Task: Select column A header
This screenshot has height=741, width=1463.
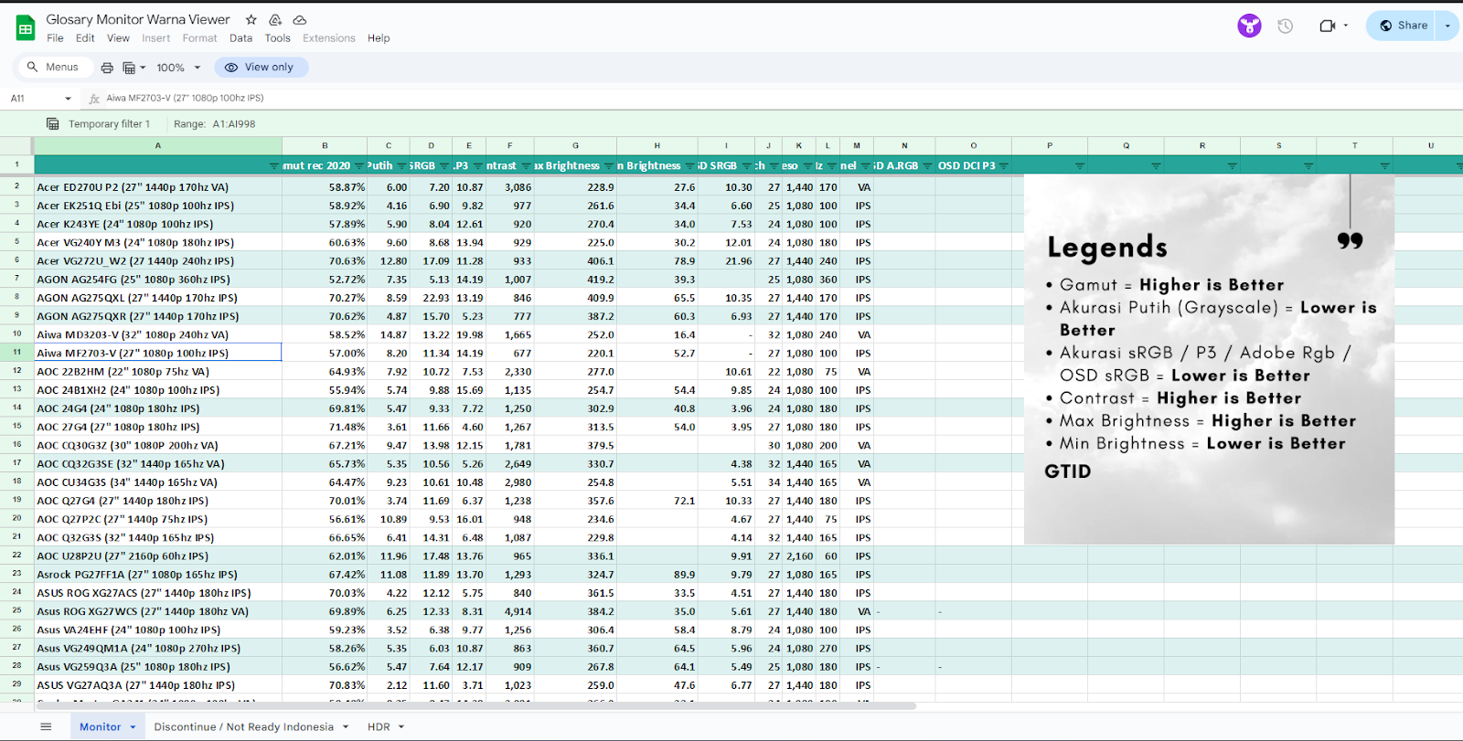Action: click(157, 146)
